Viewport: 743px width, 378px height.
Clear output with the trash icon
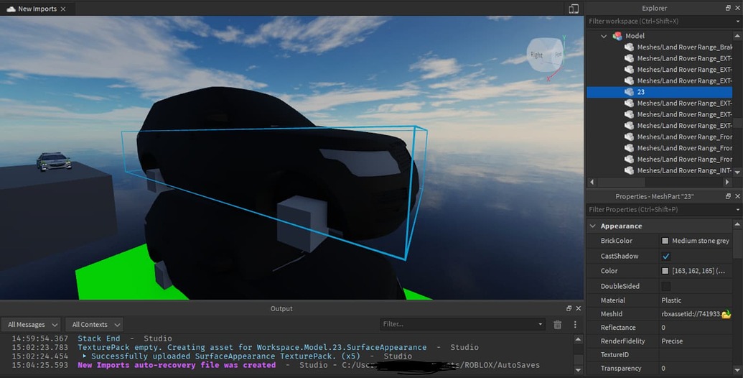(558, 324)
